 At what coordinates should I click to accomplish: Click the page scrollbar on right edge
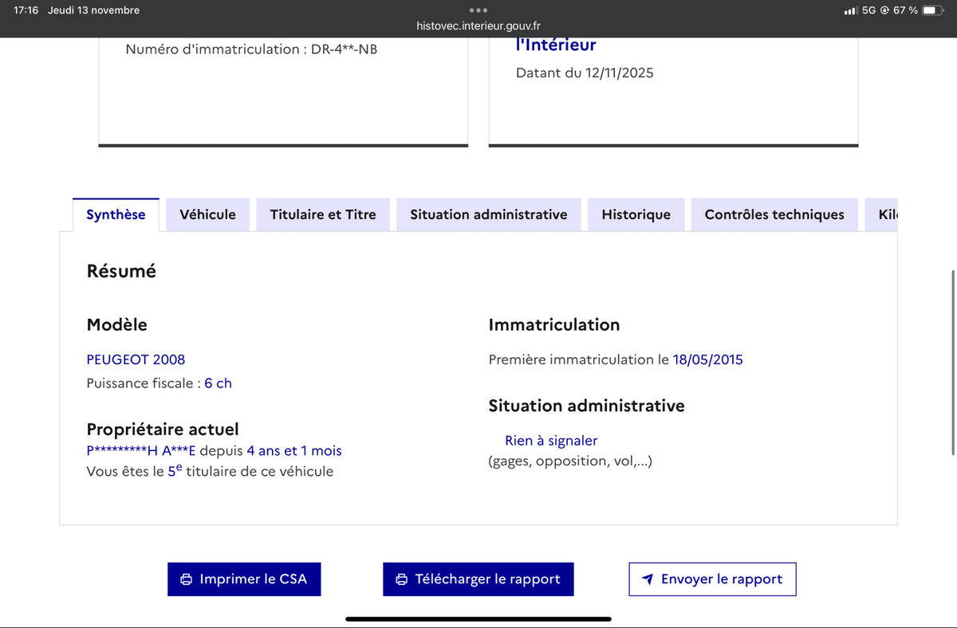tap(953, 363)
